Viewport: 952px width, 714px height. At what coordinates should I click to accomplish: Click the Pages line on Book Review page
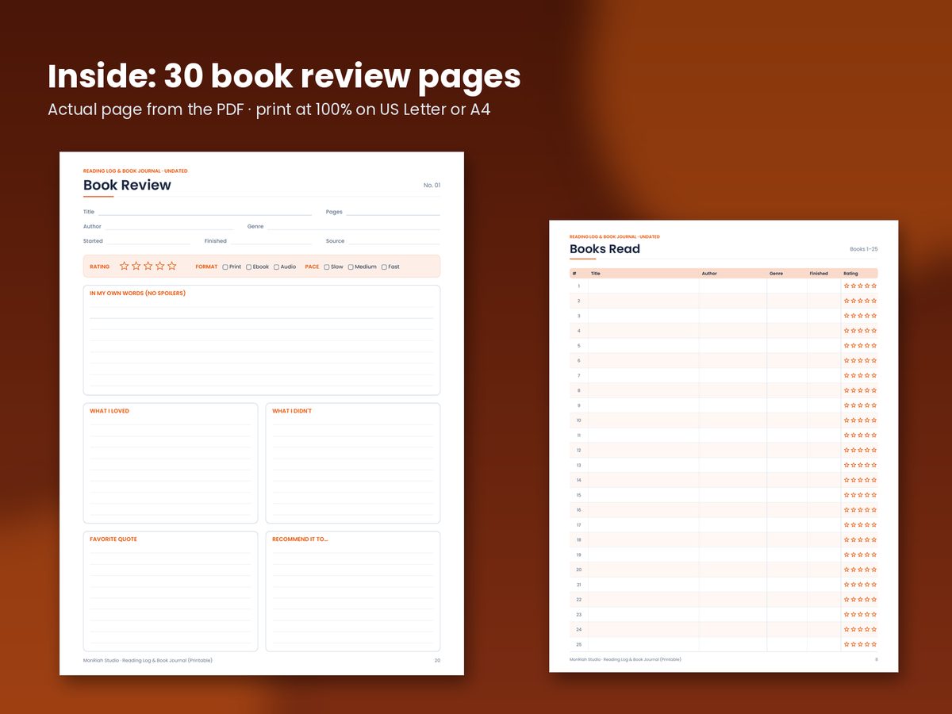click(393, 213)
